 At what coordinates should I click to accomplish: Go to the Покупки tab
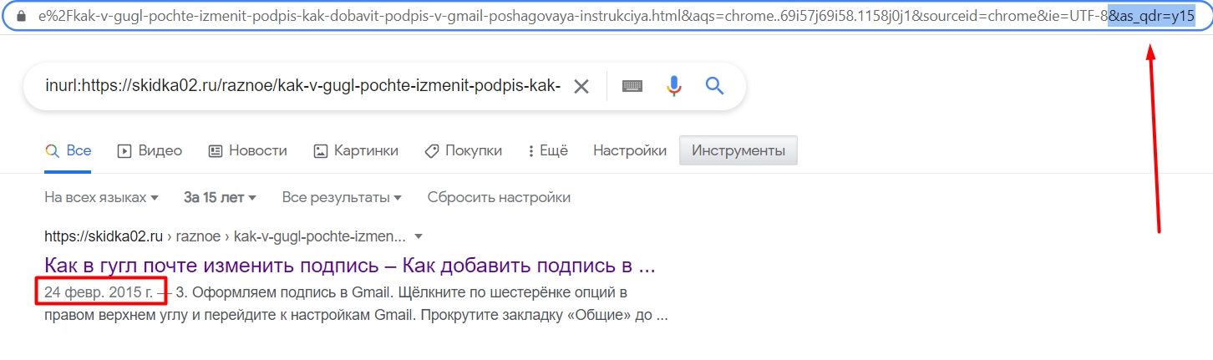[464, 151]
